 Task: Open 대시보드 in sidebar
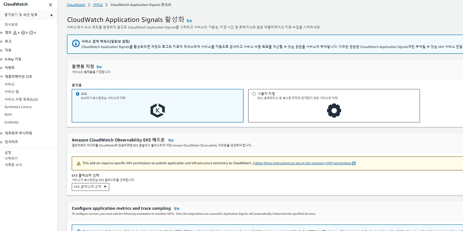pyautogui.click(x=11, y=24)
